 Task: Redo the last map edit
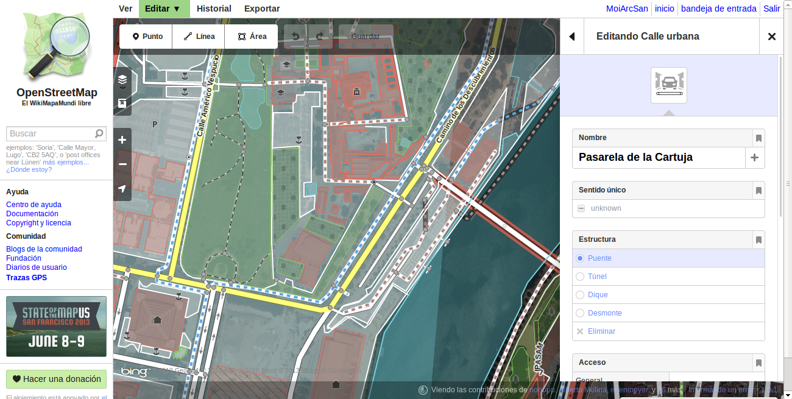click(320, 37)
